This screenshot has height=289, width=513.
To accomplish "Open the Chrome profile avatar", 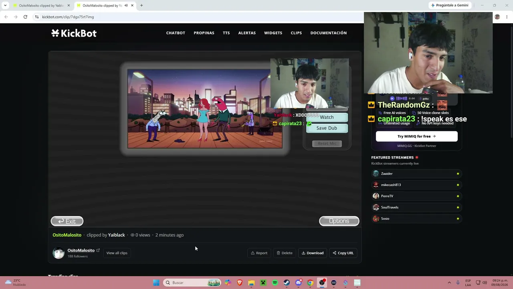I will [497, 17].
